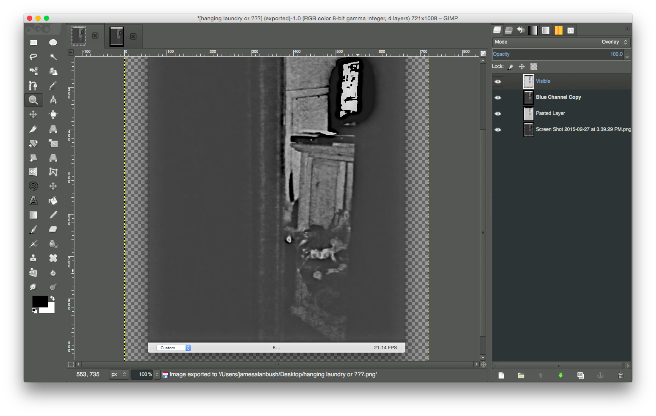
Task: Open the px unit dropdown
Action: (119, 375)
